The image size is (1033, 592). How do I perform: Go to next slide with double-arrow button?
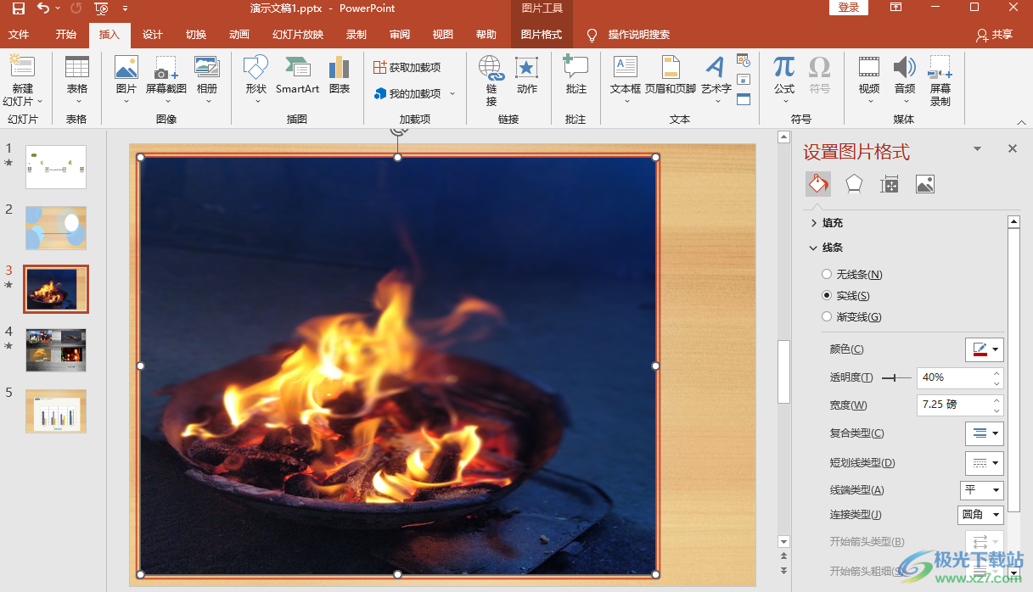coord(784,570)
